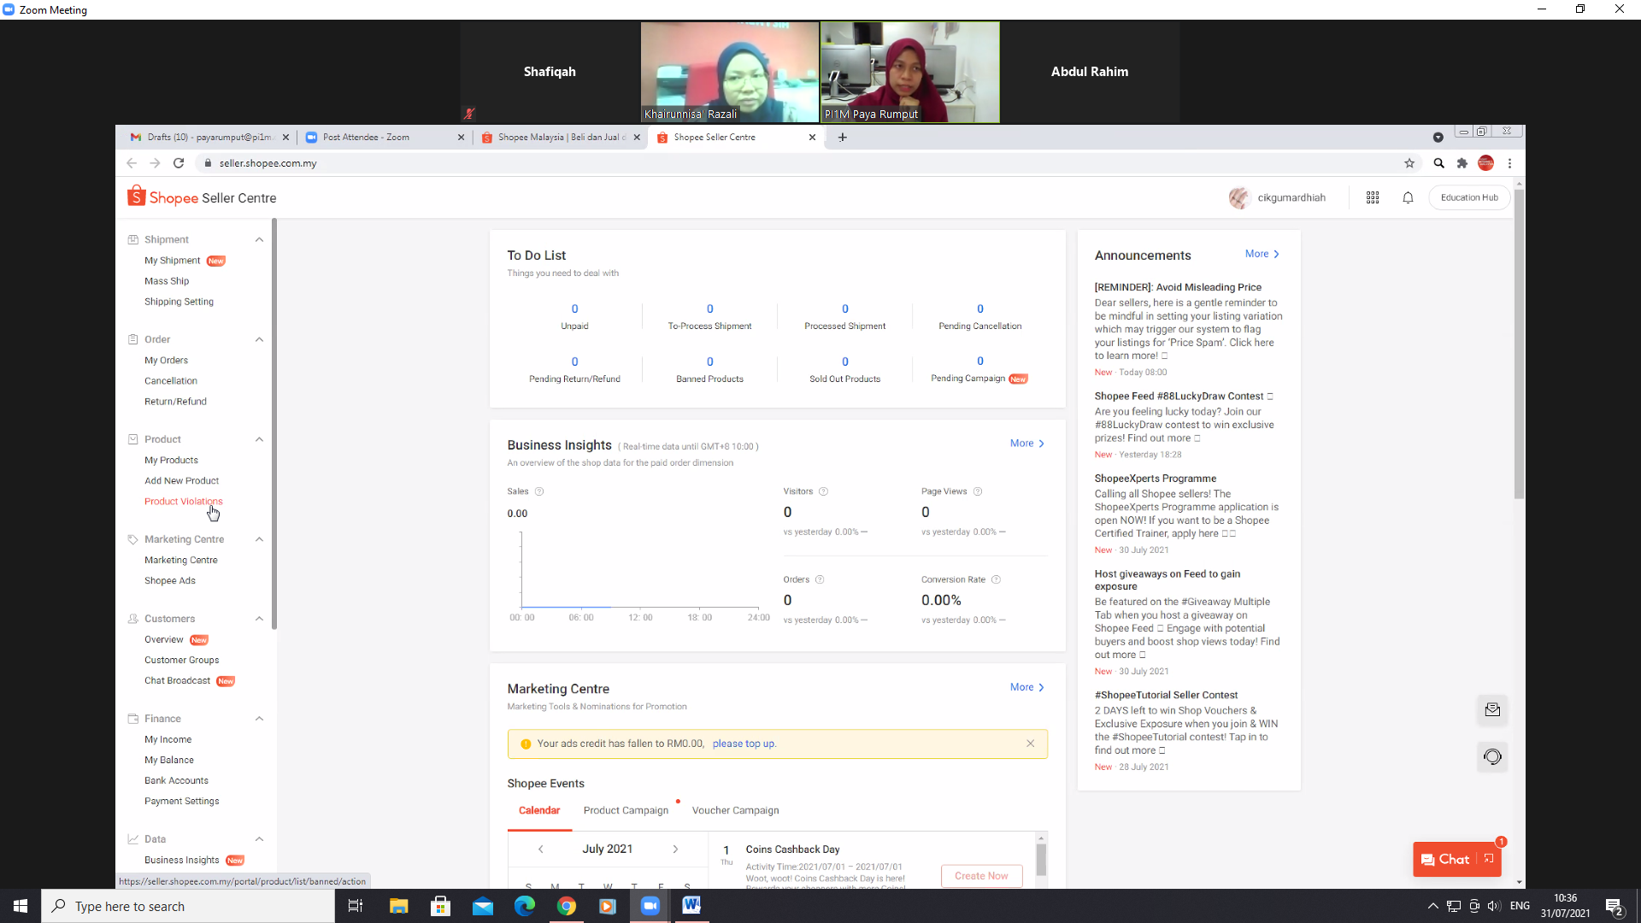This screenshot has width=1641, height=923.
Task: Go to next month in calendar
Action: point(675,850)
